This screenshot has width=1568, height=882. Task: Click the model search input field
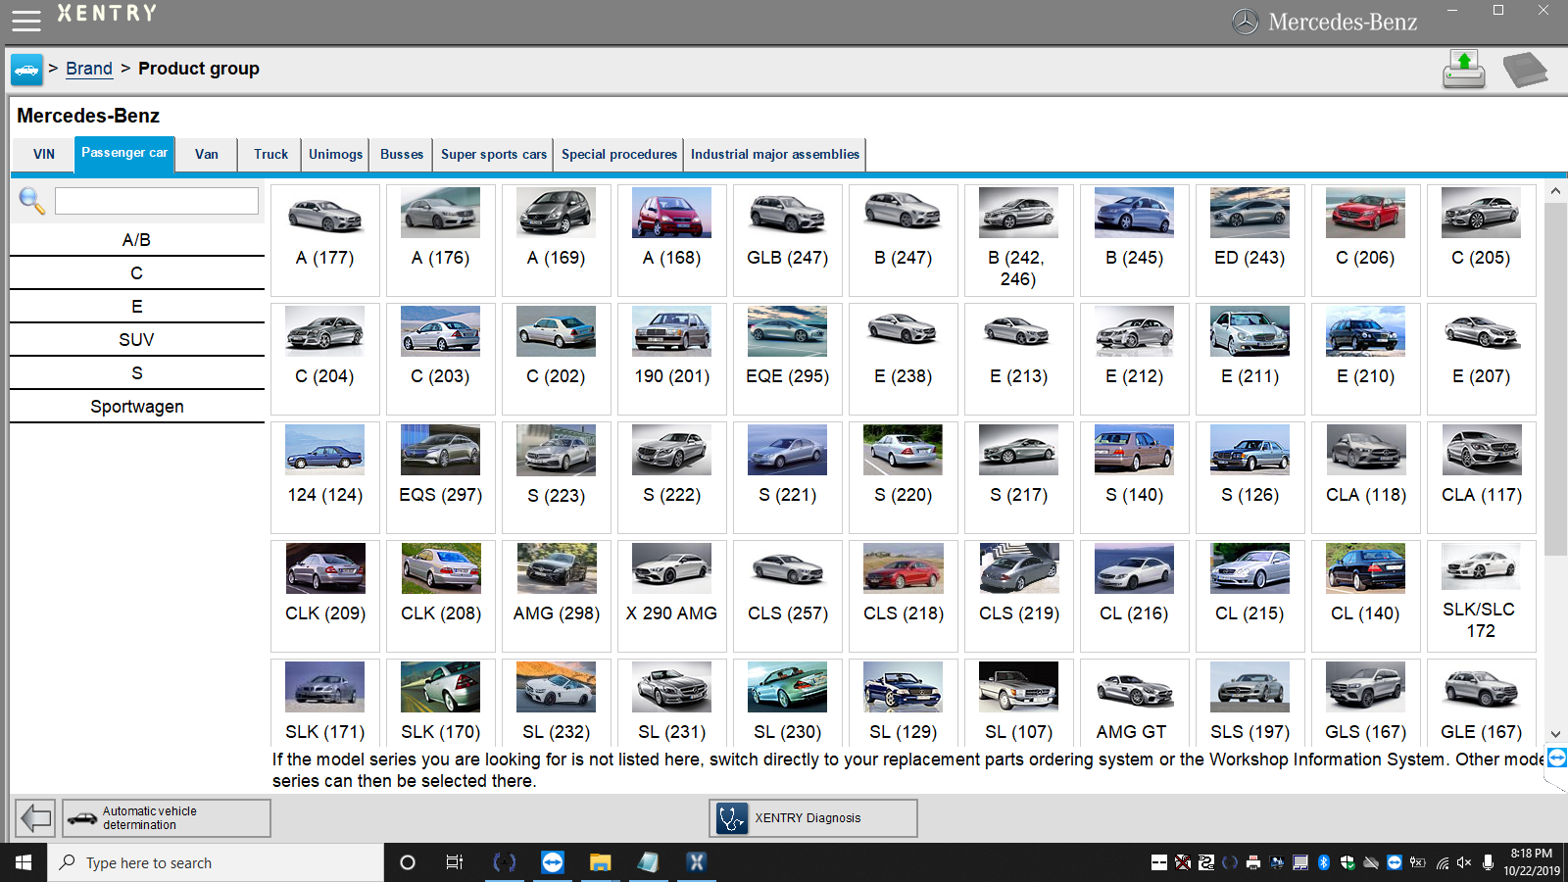tap(157, 201)
